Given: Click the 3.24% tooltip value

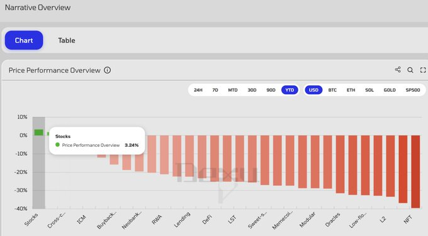Looking at the screenshot, I should tap(132, 145).
